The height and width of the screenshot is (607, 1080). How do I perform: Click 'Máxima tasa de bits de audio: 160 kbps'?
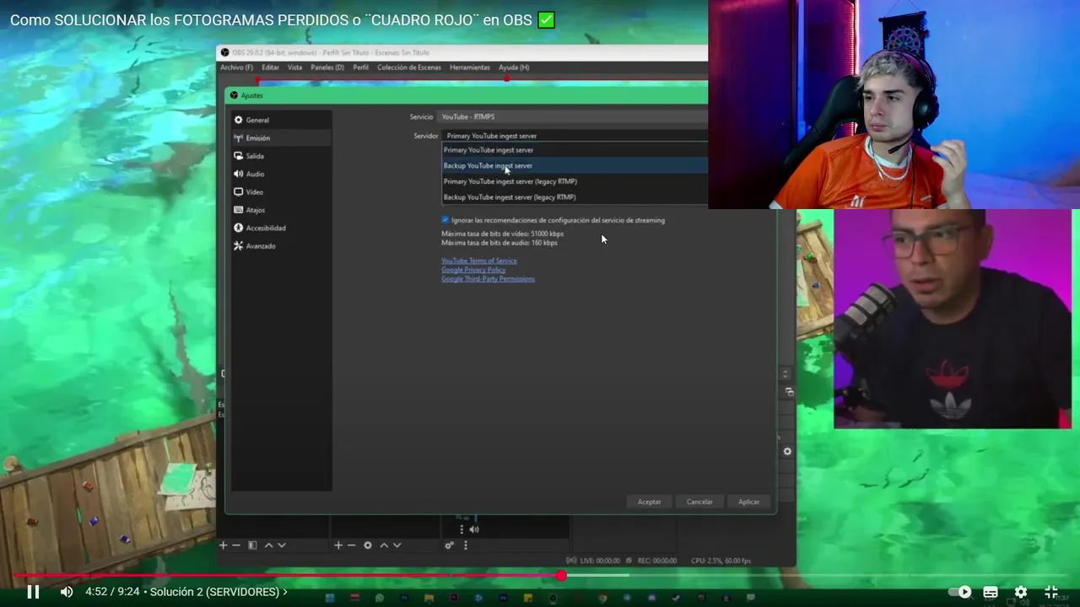499,243
